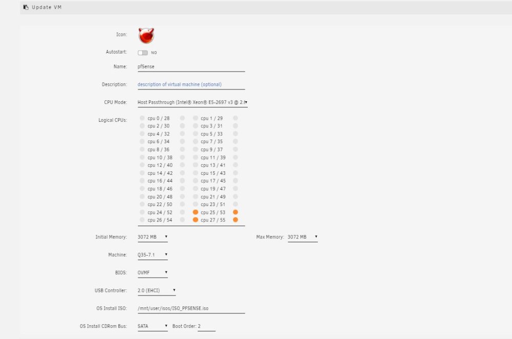The width and height of the screenshot is (512, 339).
Task: Enable the cpu 0 checkbox
Action: (x=142, y=118)
